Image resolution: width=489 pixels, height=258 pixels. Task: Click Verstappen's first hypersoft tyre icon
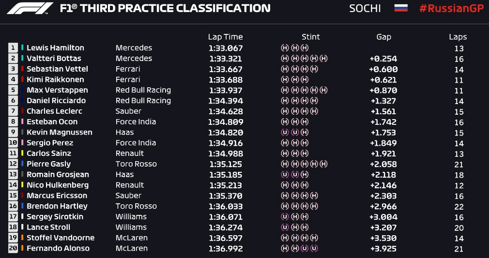pos(284,91)
